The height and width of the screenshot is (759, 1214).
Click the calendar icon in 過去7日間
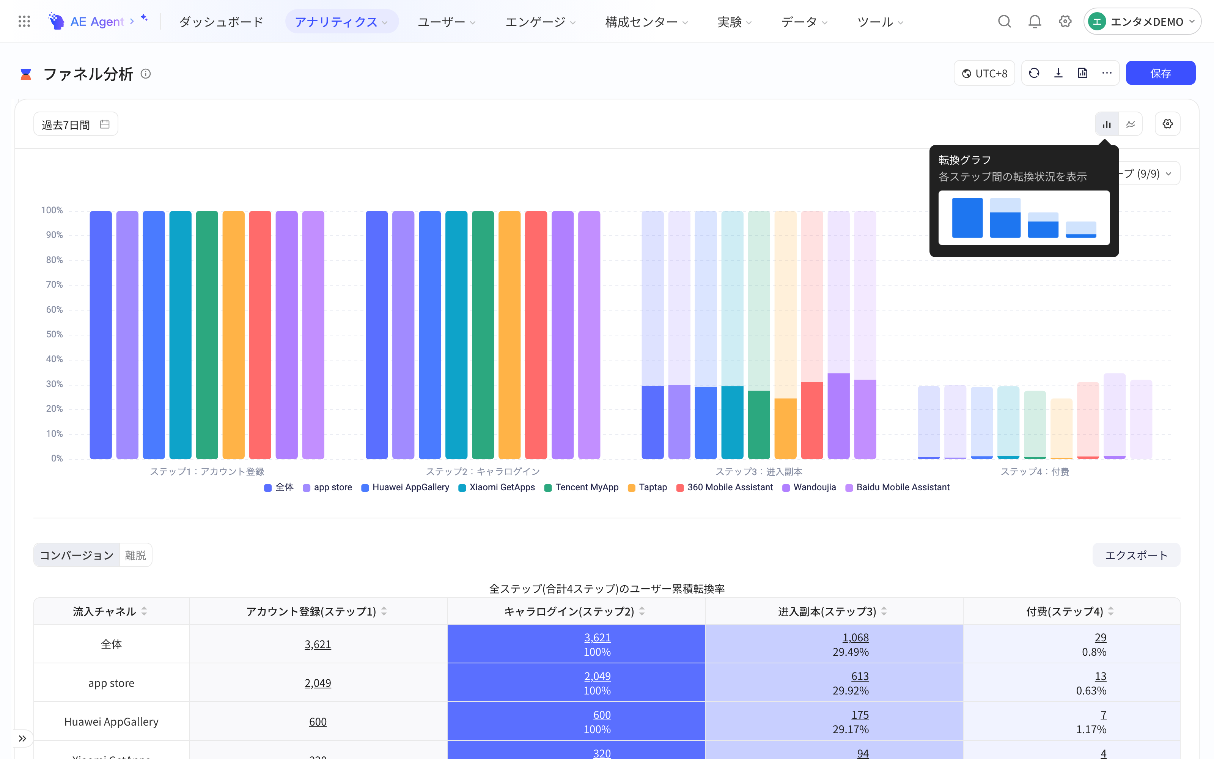coord(104,124)
